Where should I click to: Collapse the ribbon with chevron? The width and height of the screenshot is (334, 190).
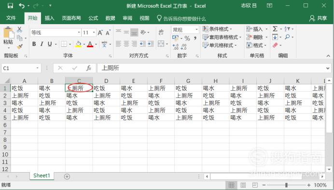pos(328,56)
